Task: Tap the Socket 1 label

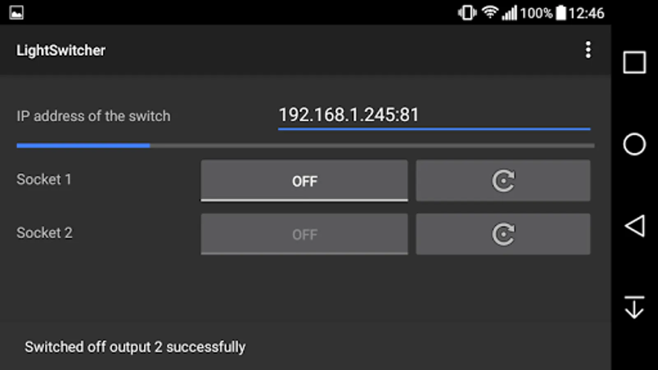Action: [44, 179]
